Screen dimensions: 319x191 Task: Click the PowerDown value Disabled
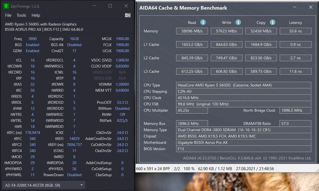click(74, 175)
